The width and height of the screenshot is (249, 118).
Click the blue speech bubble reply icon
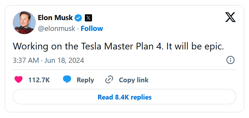pyautogui.click(x=67, y=79)
